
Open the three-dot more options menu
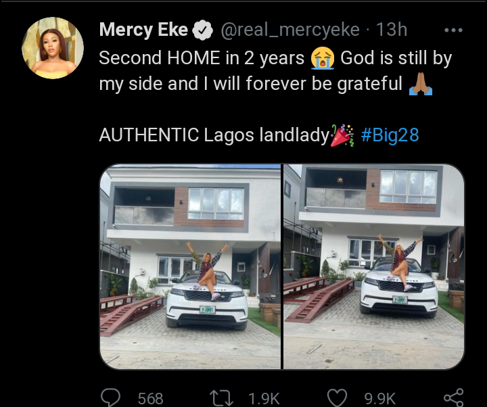pos(454,30)
